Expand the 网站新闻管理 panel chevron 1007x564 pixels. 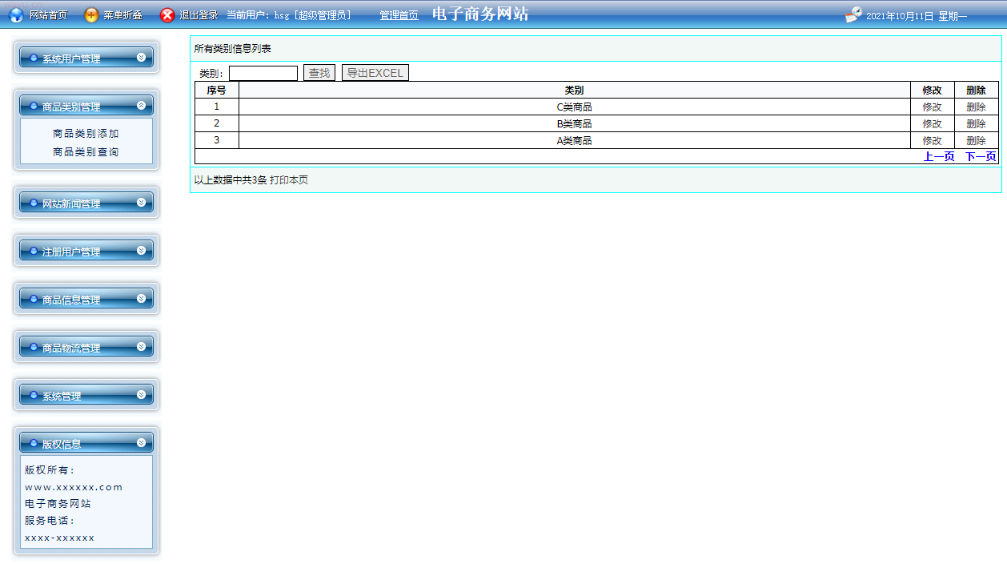(x=142, y=203)
